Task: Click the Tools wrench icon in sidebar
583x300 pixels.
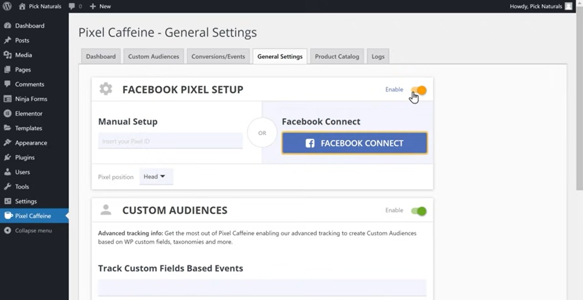Action: (x=7, y=186)
